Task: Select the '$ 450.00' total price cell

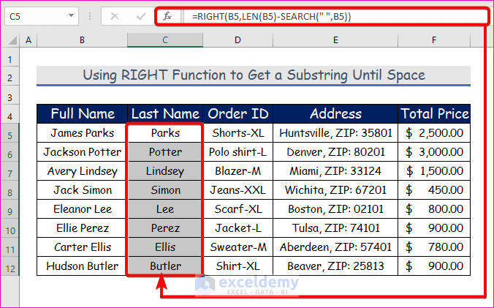Action: pyautogui.click(x=434, y=190)
